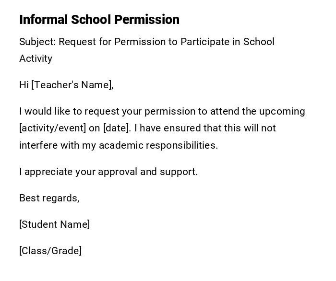Click the word 'Participate' in the subject line
The width and height of the screenshot is (336, 281).
205,42
